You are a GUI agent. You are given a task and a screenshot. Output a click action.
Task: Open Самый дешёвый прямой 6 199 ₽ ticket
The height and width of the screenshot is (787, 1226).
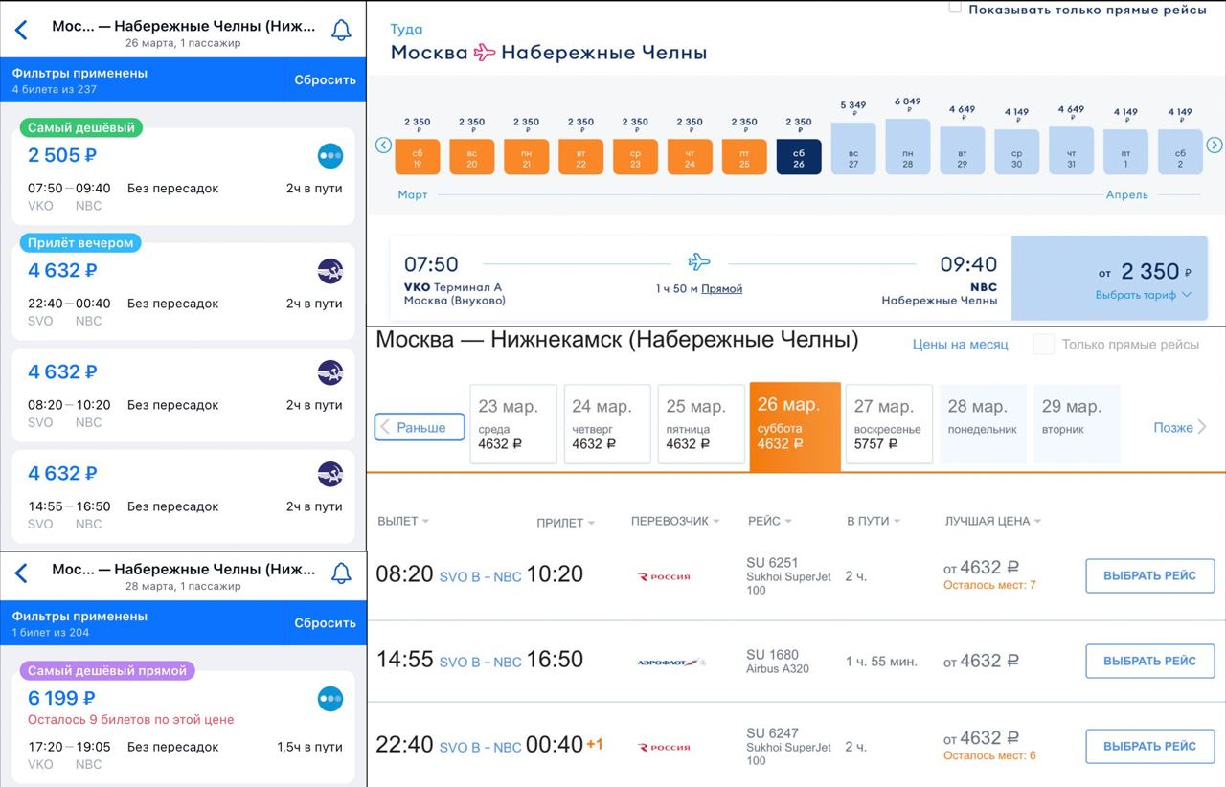pos(184,726)
